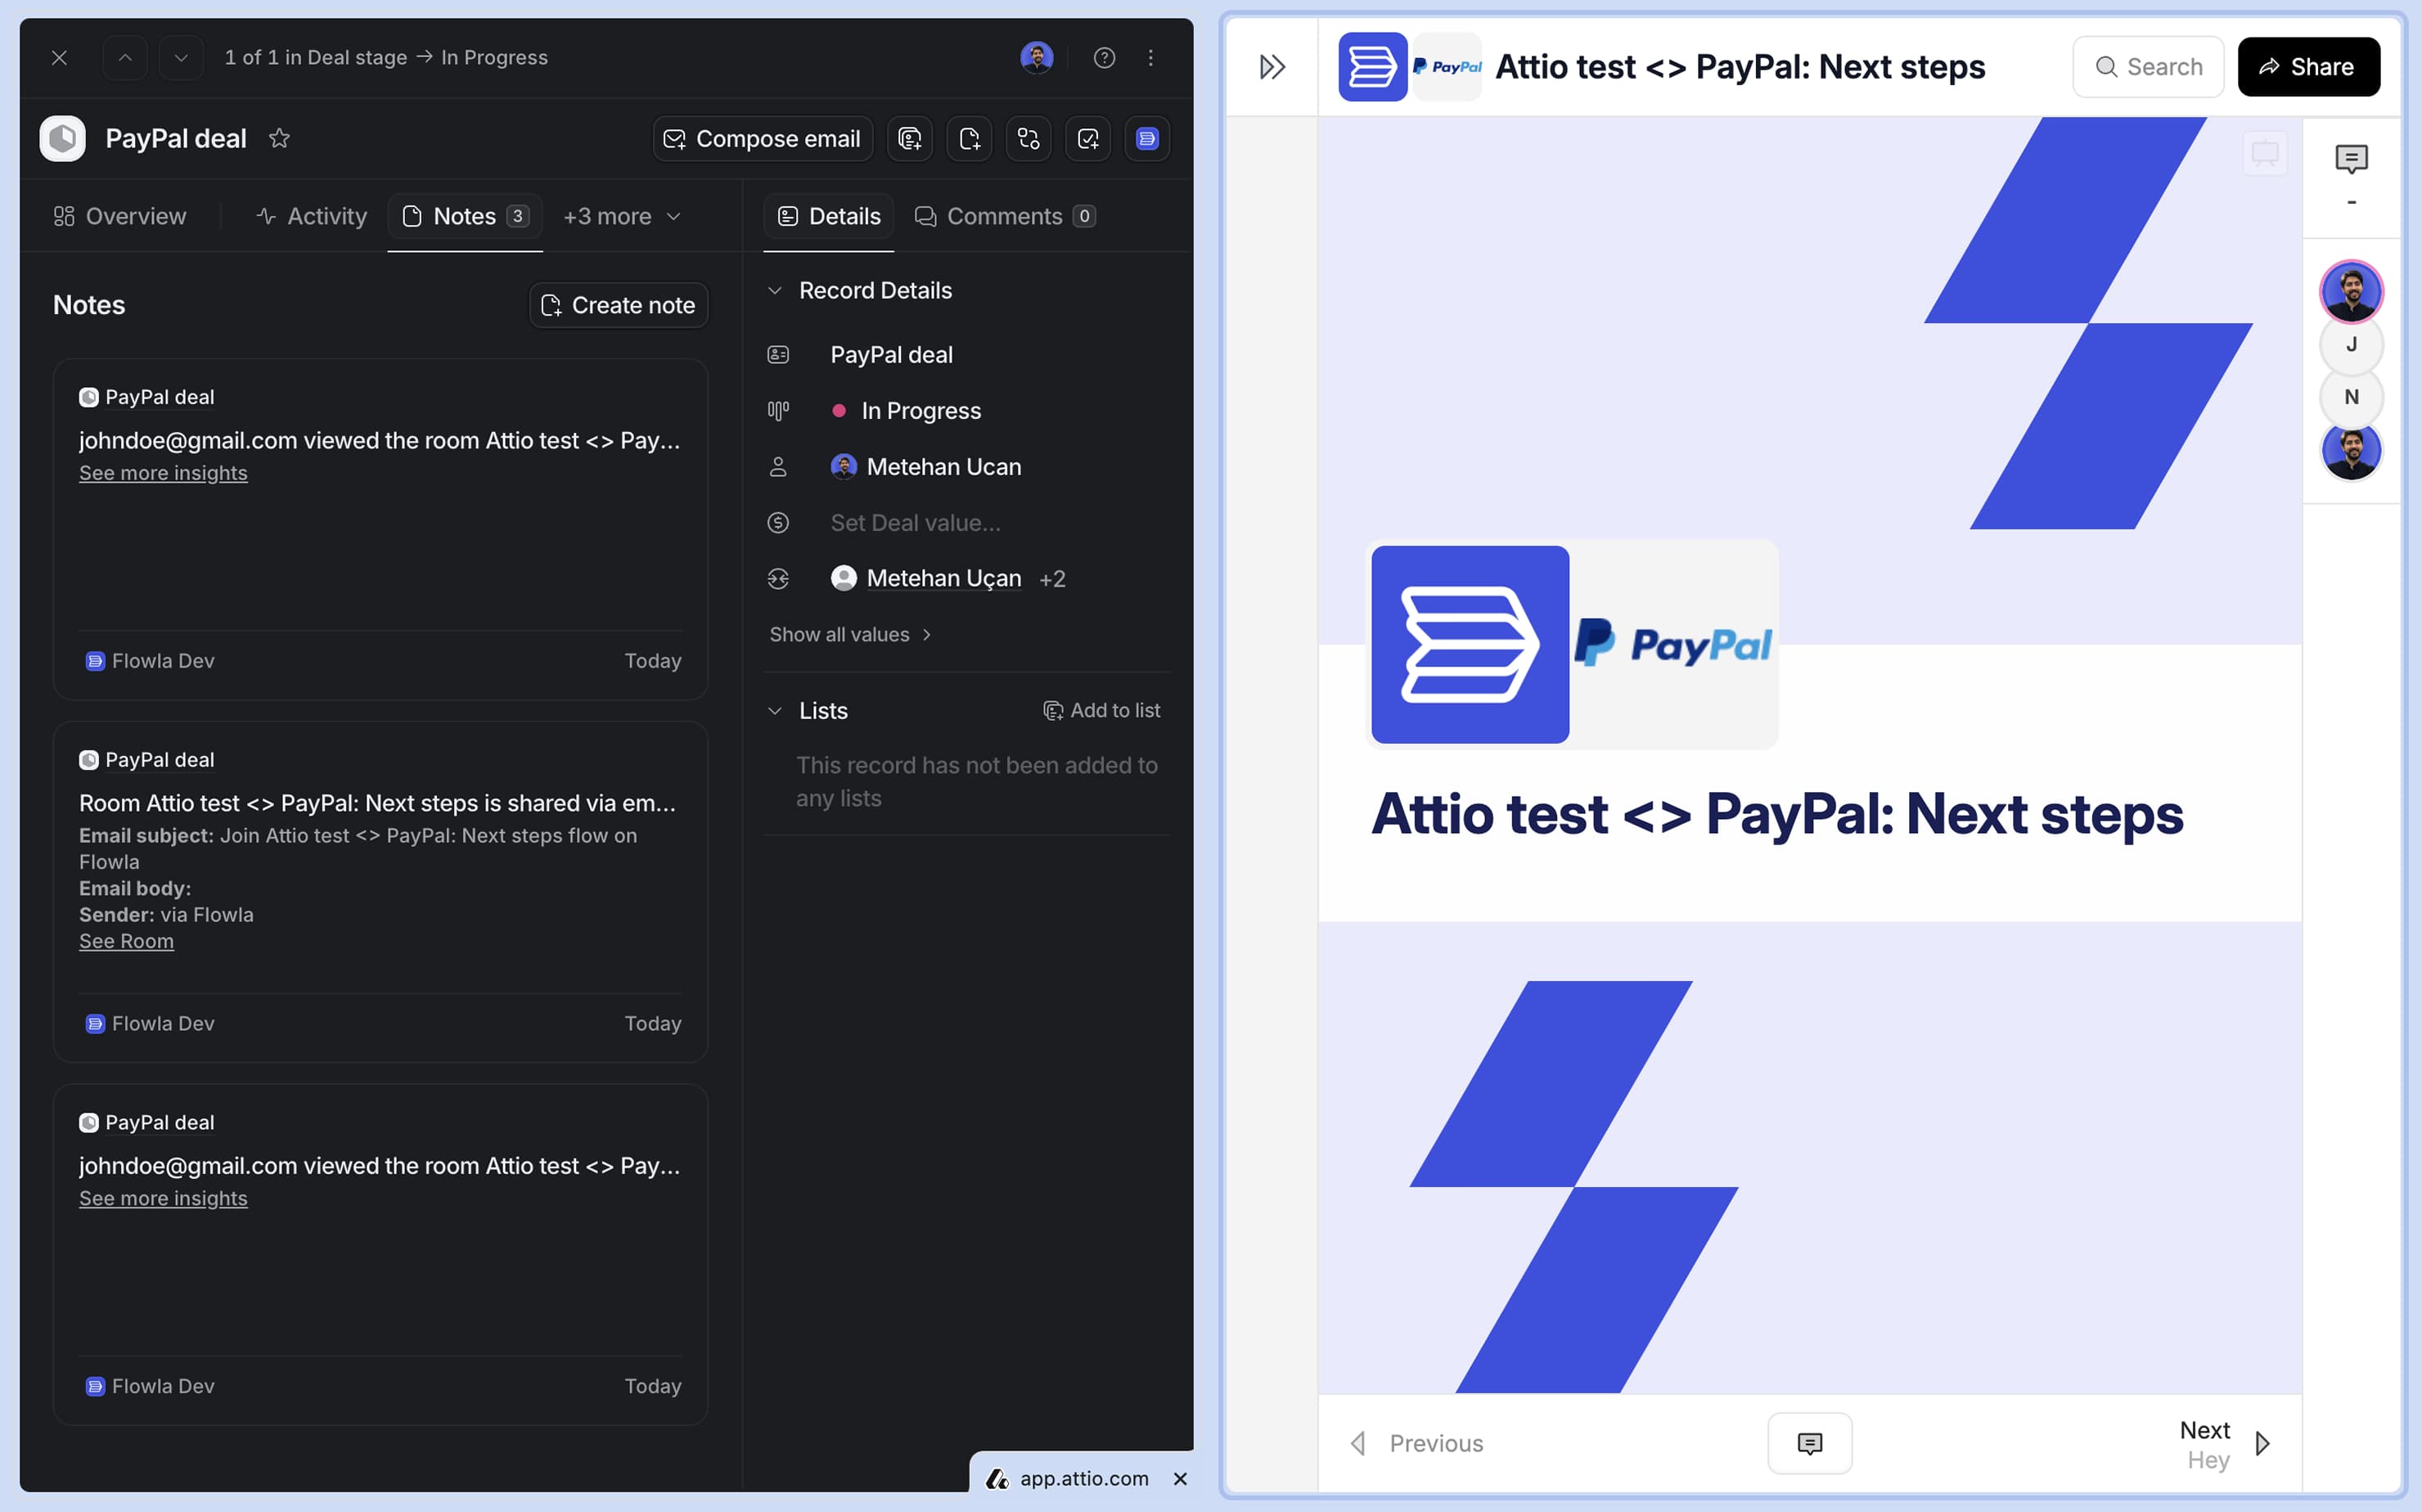Click the help question mark icon

pos(1104,58)
